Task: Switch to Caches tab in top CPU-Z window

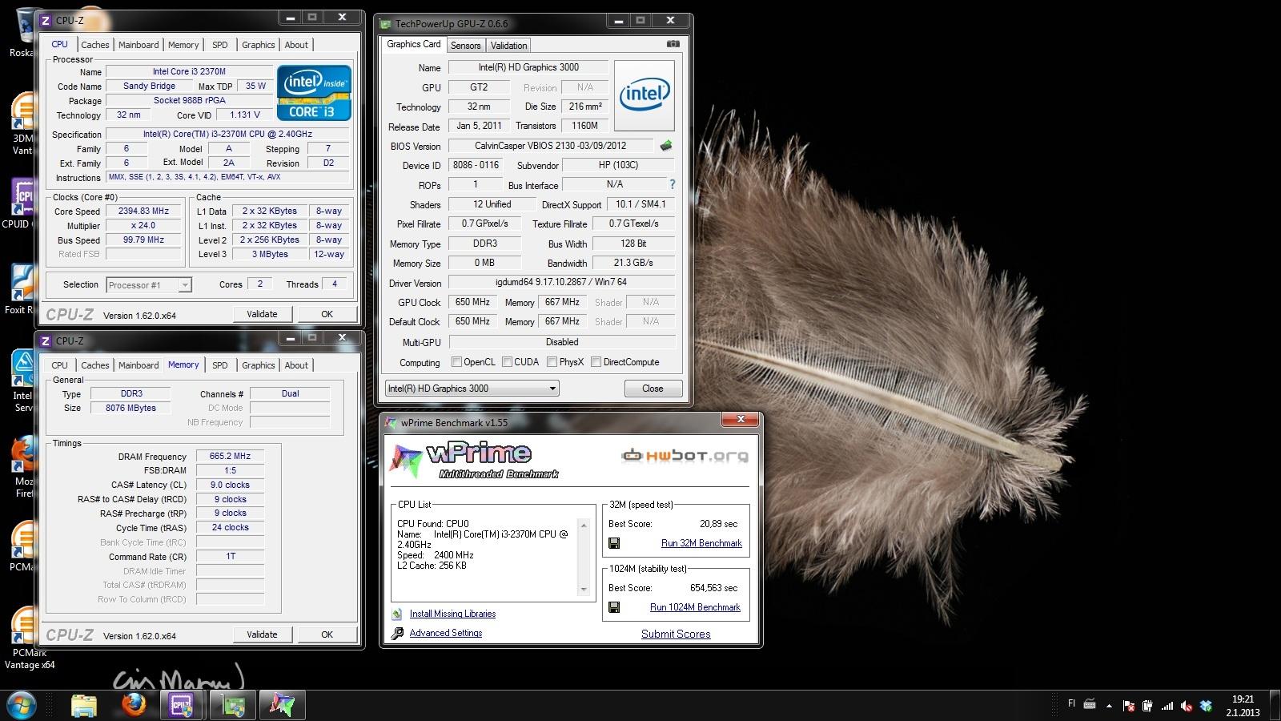Action: 94,45
